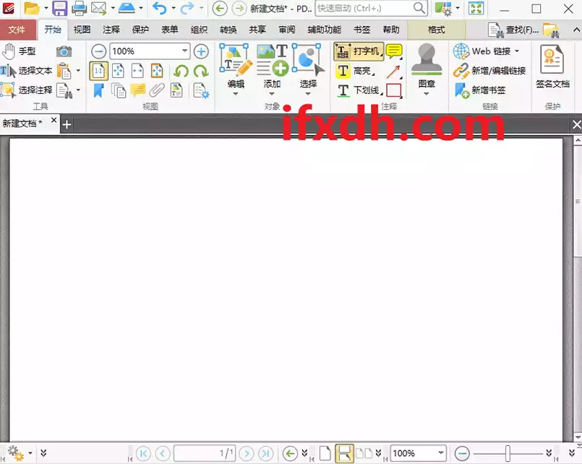Open the 打字机 (Typewriter) tool
The image size is (582, 464).
pyautogui.click(x=358, y=53)
